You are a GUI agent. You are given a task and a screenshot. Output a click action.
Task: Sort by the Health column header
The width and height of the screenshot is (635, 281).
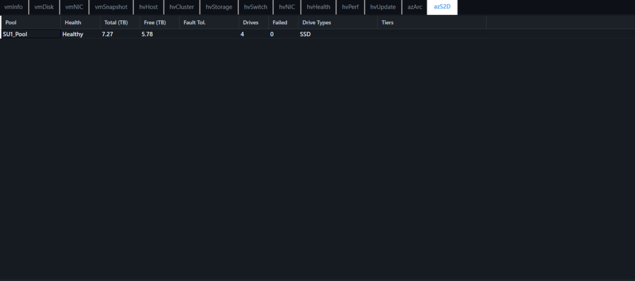80,22
